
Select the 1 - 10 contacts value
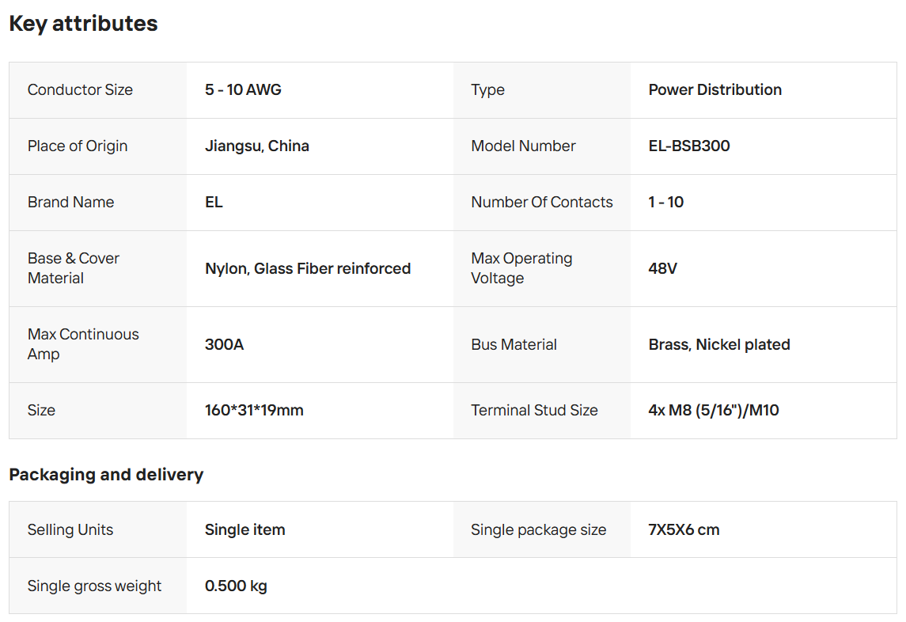point(665,203)
